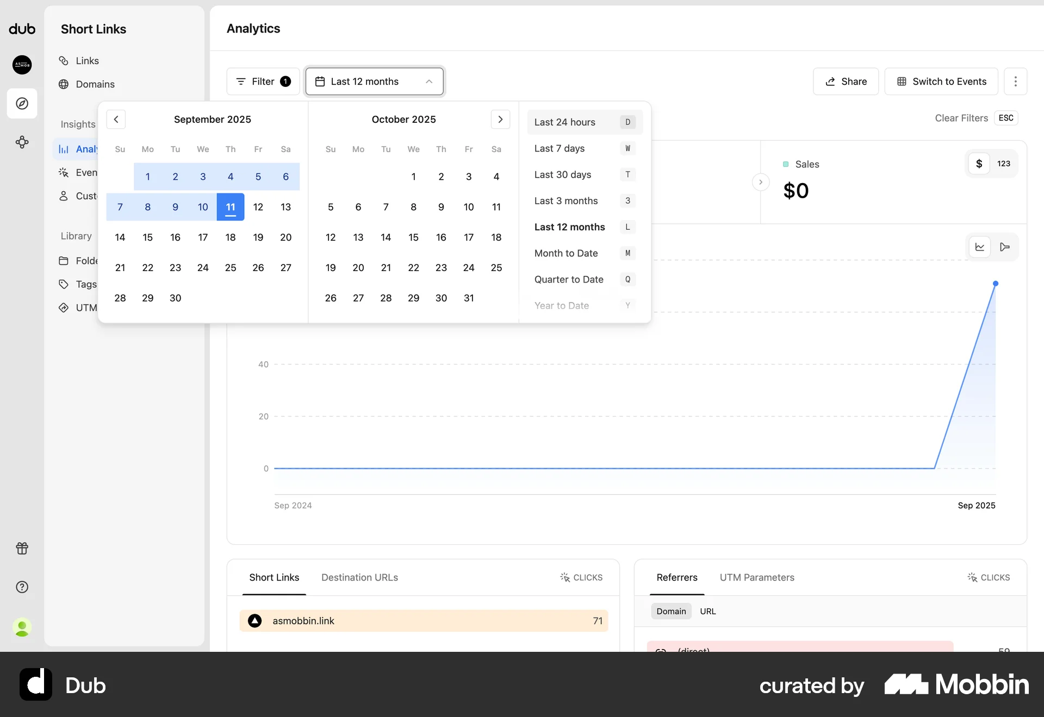Click the dub logo at top left
The image size is (1044, 717).
click(x=22, y=29)
